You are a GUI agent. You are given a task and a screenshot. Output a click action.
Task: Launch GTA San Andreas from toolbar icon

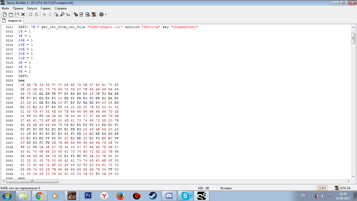[94, 15]
